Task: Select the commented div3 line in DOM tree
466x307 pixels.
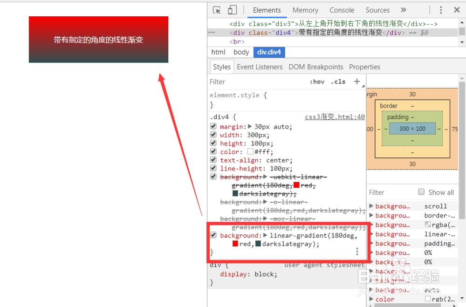Action: 333,23
